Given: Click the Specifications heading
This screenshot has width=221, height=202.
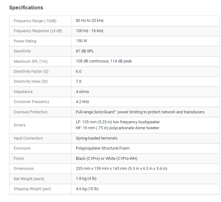Looking at the screenshot, I should [26, 7].
